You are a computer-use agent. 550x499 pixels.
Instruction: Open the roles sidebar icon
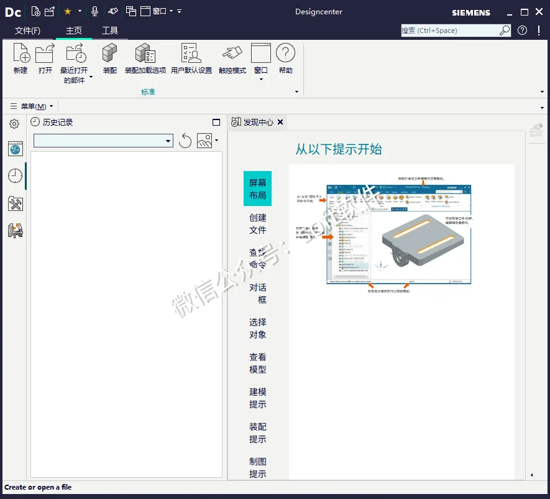point(16,231)
